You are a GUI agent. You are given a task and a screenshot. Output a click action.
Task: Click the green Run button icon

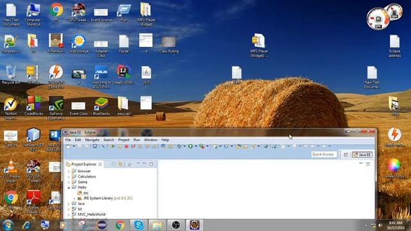click(x=191, y=146)
